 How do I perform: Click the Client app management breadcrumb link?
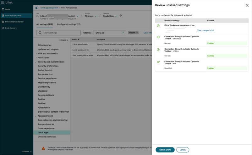pyautogui.click(x=49, y=8)
